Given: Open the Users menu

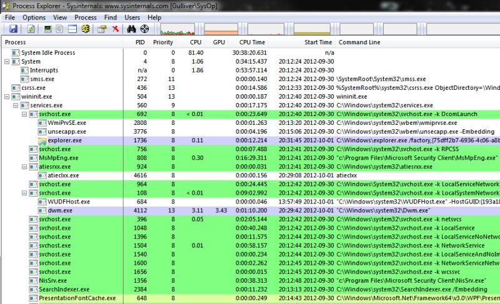Looking at the screenshot, I should tap(132, 17).
